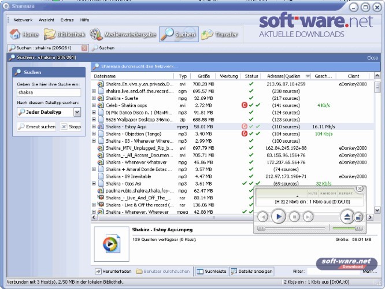Click red status icon on 'Shakira - Objection (Tango)'
Screen dimensions: 385x289
[x=245, y=134]
